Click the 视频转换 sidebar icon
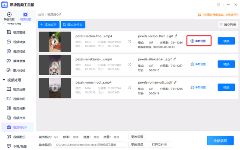The image size is (240, 150). pyautogui.click(x=9, y=42)
